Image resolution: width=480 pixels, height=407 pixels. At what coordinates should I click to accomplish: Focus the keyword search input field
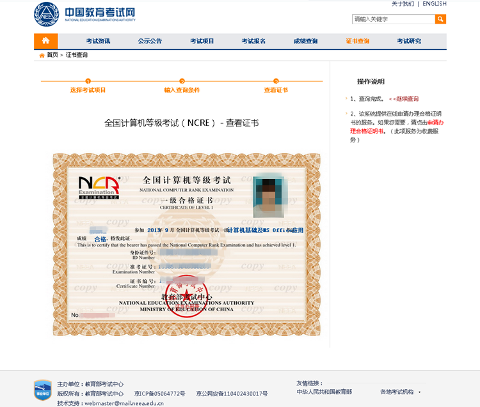click(x=394, y=19)
